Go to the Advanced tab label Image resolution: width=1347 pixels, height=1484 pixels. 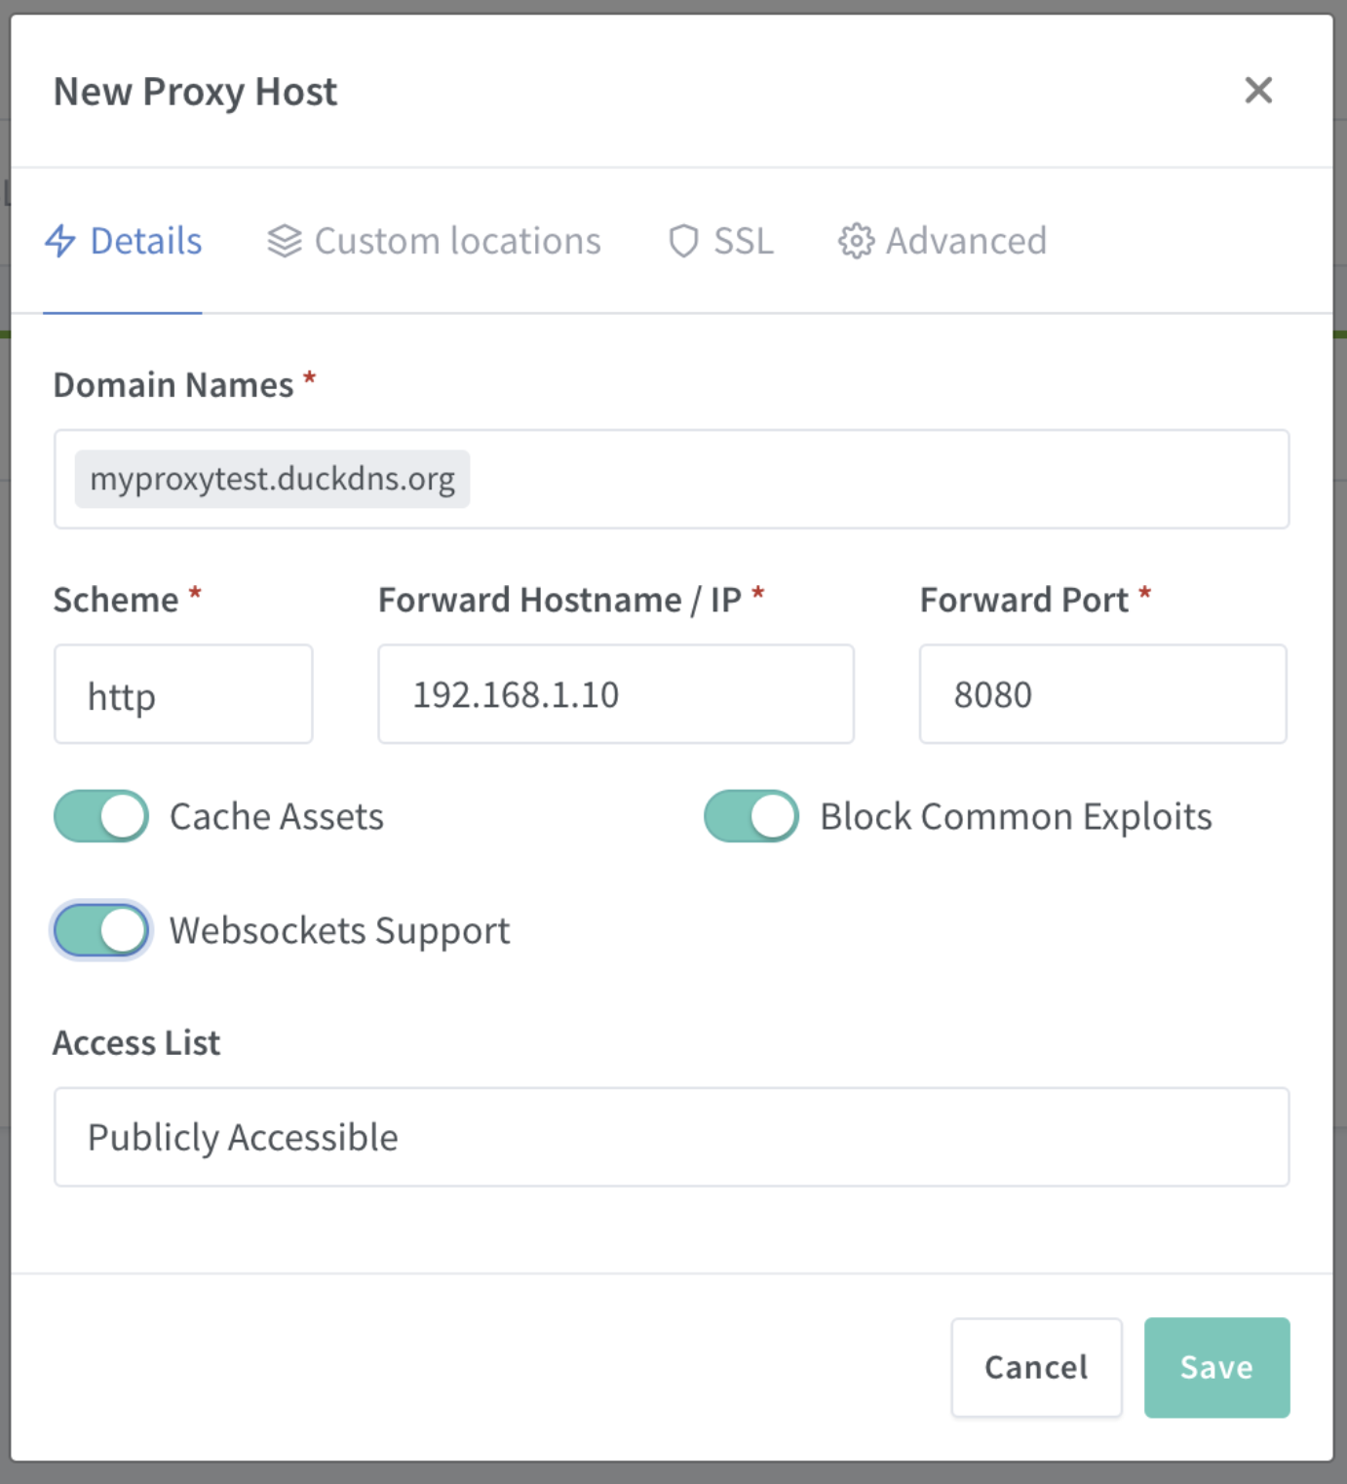coord(966,241)
